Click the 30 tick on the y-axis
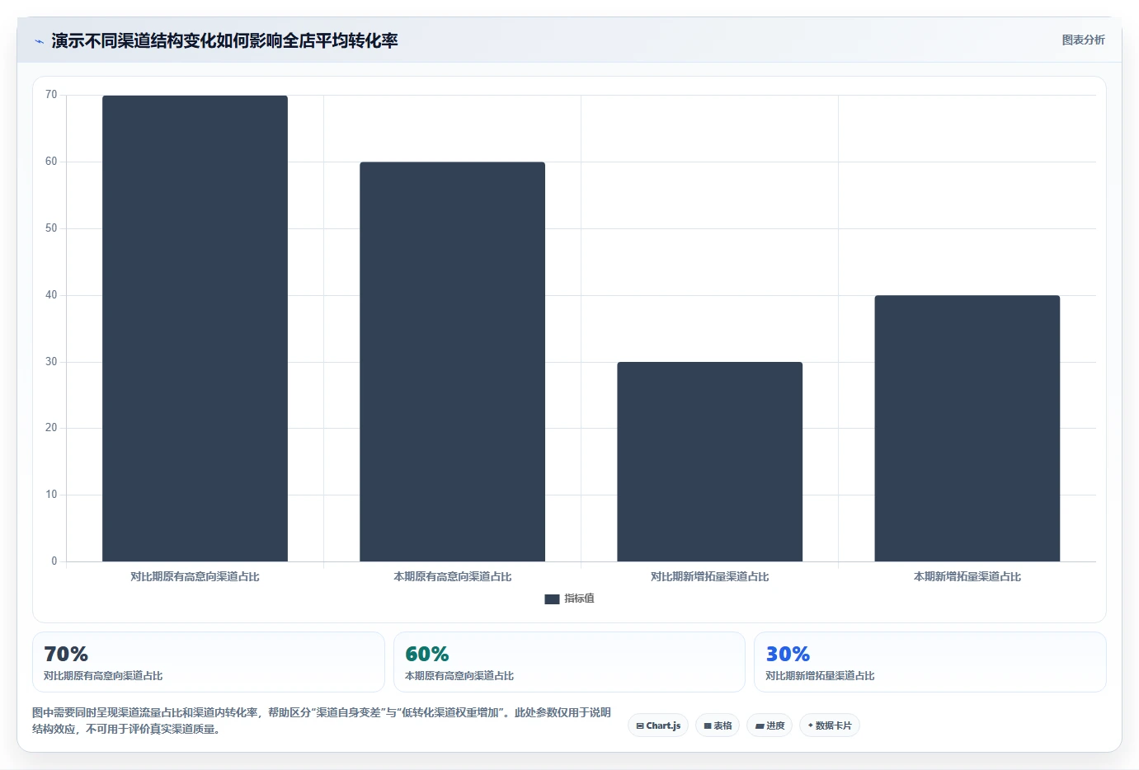The height and width of the screenshot is (770, 1139). (51, 362)
